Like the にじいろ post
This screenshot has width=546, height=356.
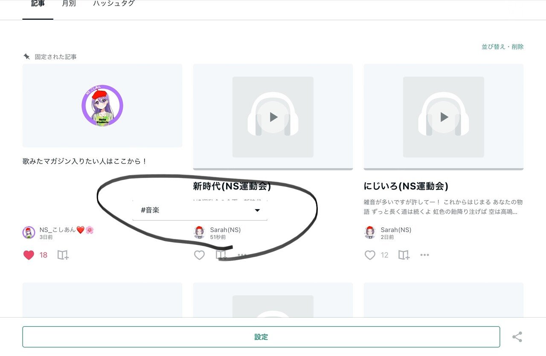click(369, 255)
